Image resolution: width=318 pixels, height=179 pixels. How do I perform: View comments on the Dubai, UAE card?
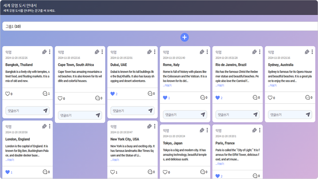150,94
